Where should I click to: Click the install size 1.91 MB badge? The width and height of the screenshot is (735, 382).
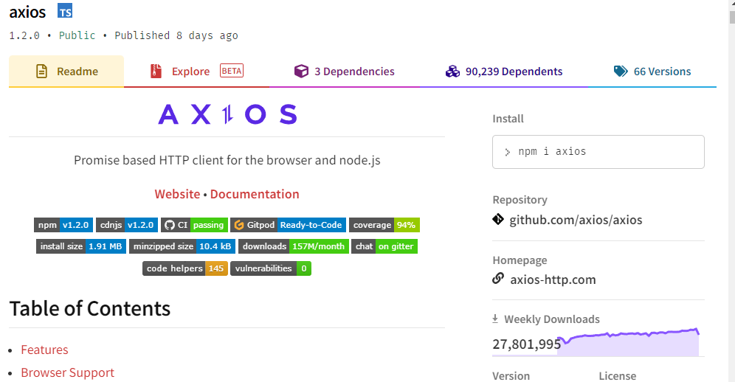coord(81,246)
